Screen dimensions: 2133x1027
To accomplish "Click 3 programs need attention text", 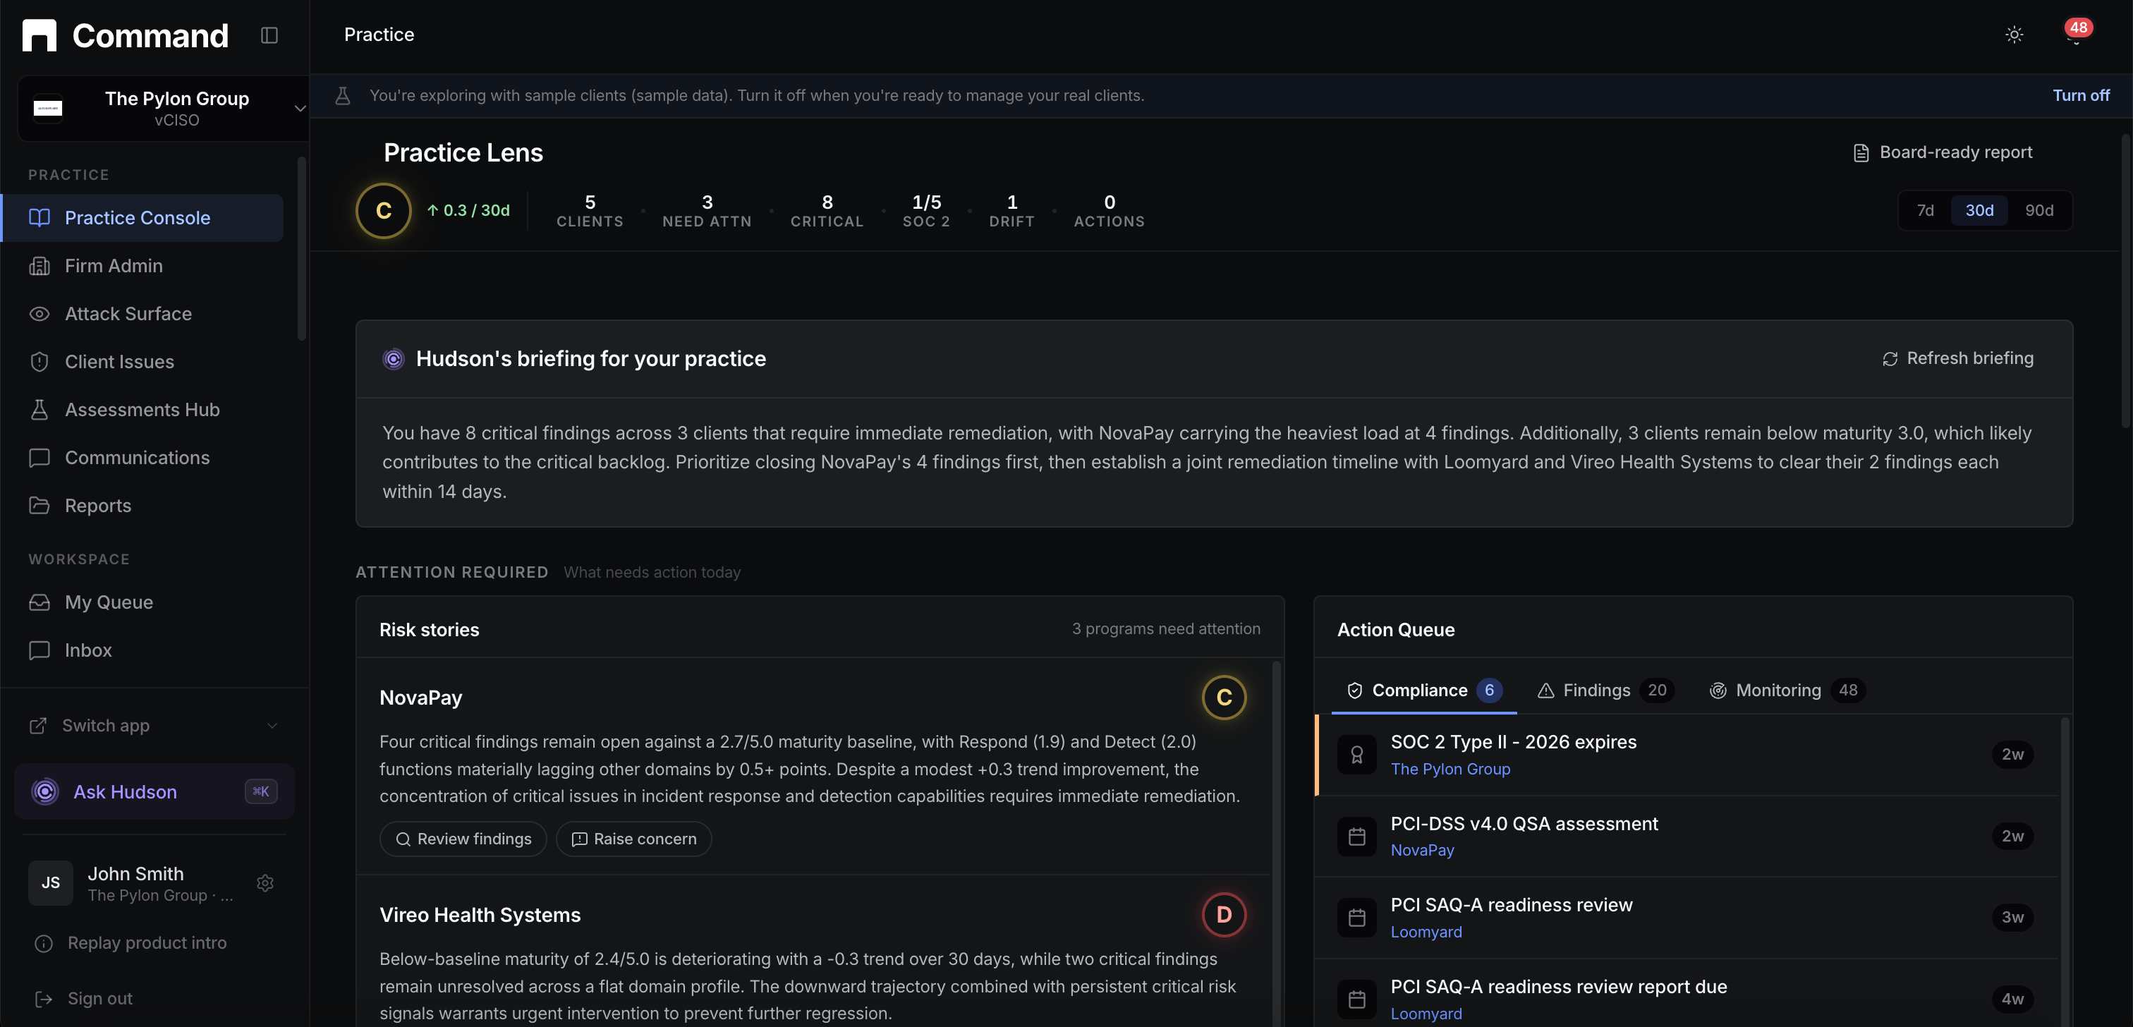I will pos(1166,628).
